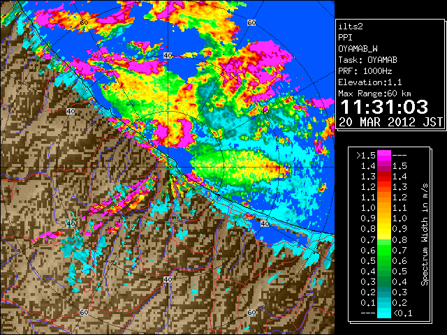This screenshot has width=447, height=335.
Task: Click the "40" range ring label due south
Action: (168, 279)
